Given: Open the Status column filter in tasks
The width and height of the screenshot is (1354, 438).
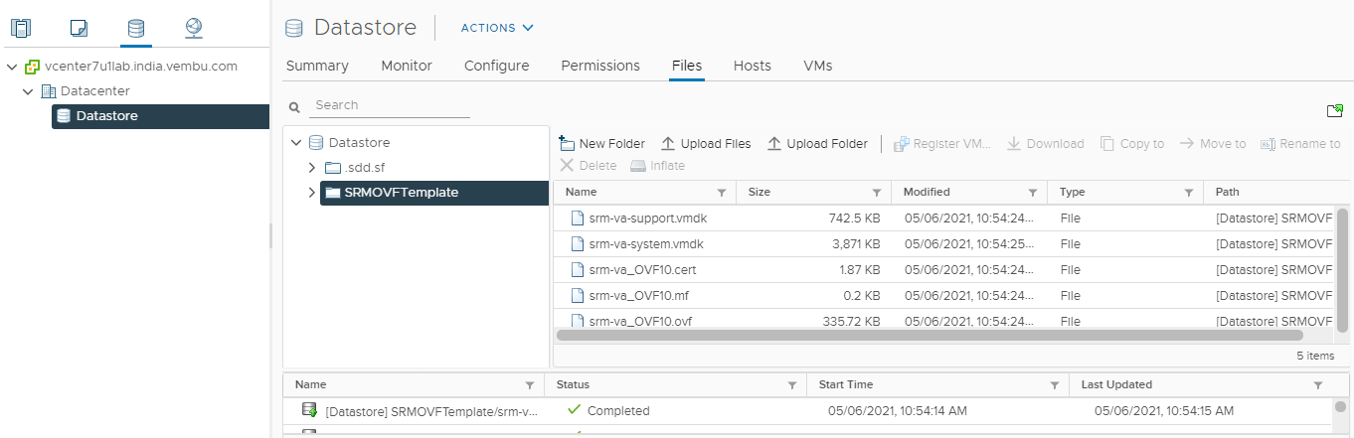Looking at the screenshot, I should [x=791, y=385].
